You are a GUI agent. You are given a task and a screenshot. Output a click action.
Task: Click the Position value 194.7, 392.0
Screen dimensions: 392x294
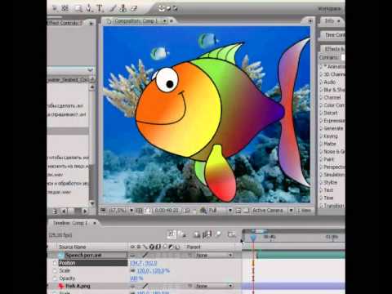coord(143,263)
